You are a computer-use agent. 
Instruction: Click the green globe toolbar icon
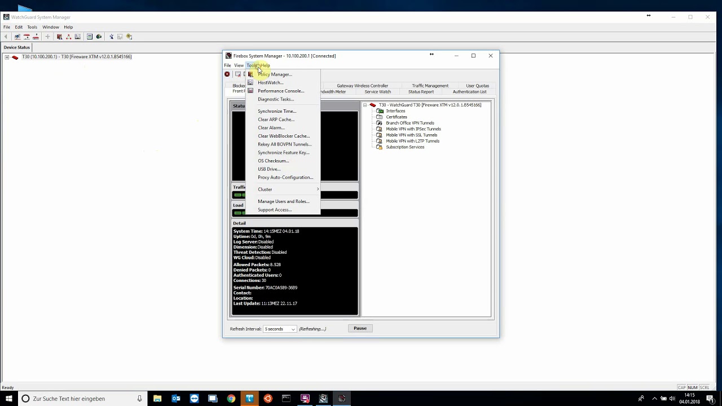click(x=99, y=37)
